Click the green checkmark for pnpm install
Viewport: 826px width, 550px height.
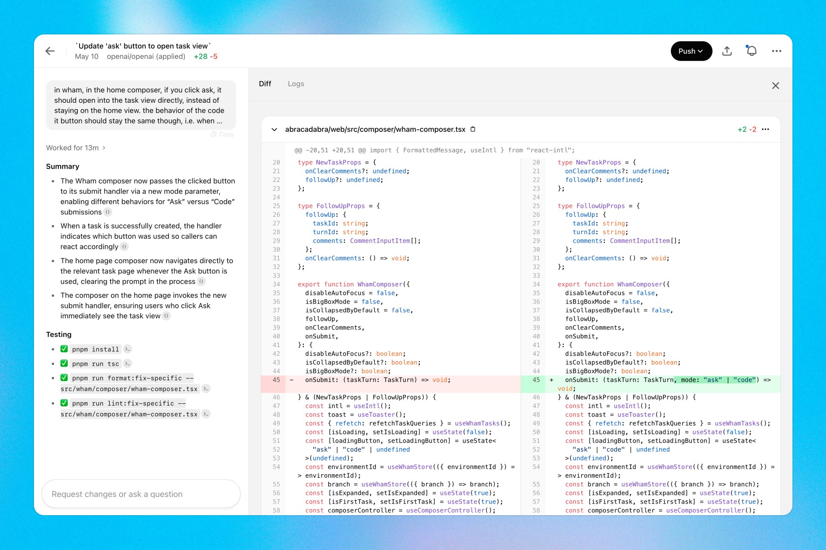coord(64,349)
